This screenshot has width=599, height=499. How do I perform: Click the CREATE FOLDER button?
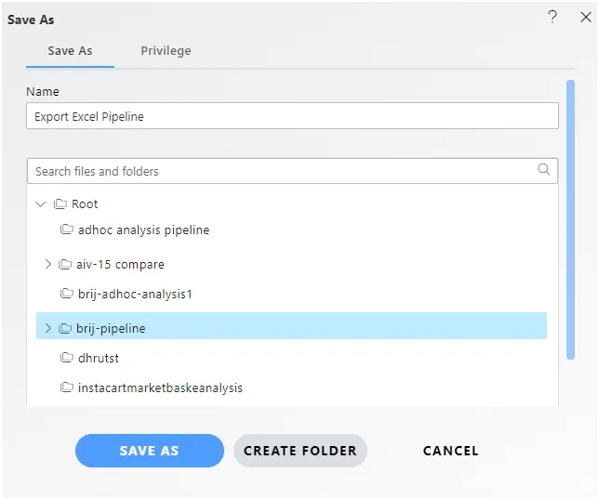click(300, 451)
